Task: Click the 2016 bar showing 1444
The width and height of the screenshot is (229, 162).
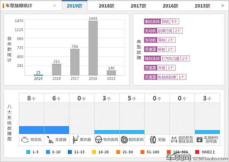Action: point(93,48)
